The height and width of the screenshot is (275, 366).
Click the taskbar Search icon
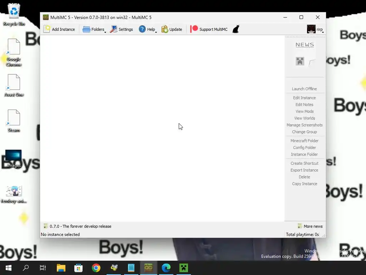point(26,268)
